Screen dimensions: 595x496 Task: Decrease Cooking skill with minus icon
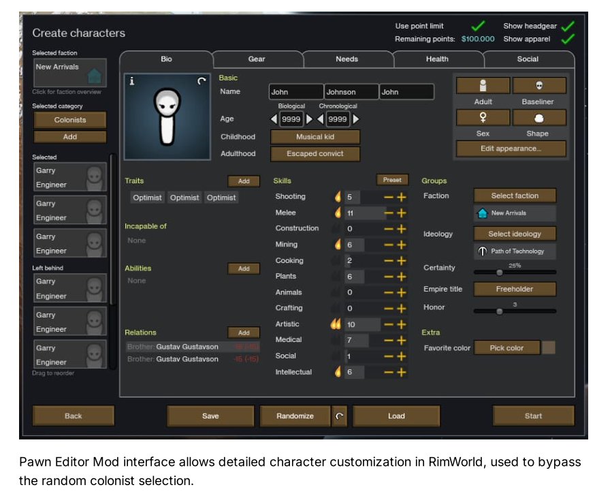[x=389, y=261]
